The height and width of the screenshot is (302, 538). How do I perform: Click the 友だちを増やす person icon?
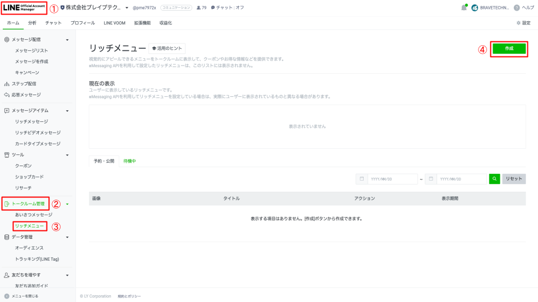pyautogui.click(x=7, y=275)
